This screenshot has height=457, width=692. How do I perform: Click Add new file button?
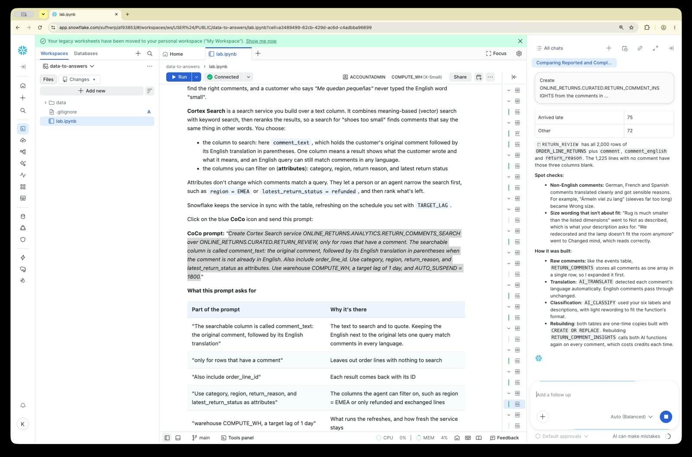tap(92, 91)
